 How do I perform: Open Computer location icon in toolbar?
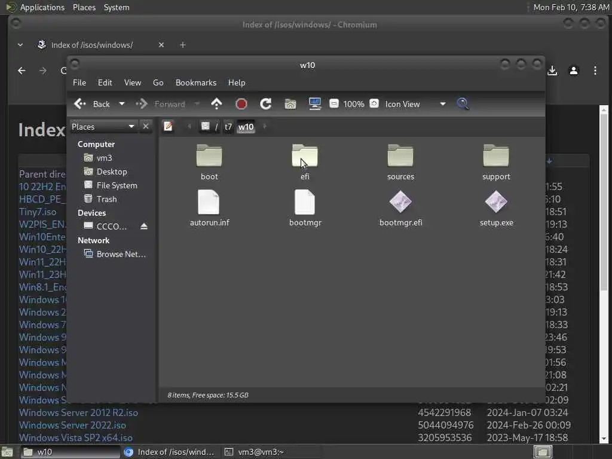tap(314, 104)
